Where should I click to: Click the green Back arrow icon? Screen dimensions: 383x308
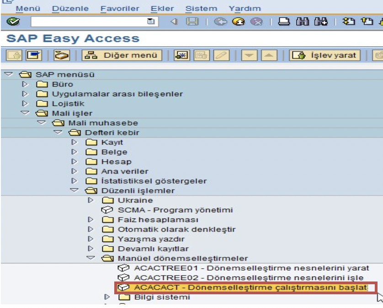[x=220, y=22]
